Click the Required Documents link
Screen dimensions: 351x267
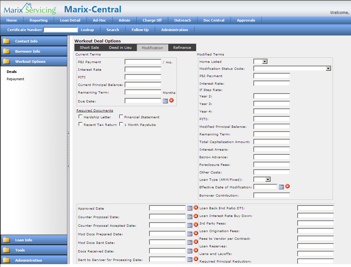[95, 110]
